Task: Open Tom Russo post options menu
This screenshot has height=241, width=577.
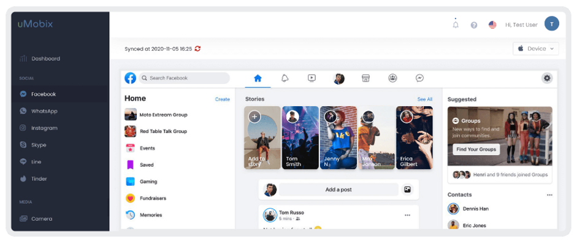Action: tap(407, 215)
